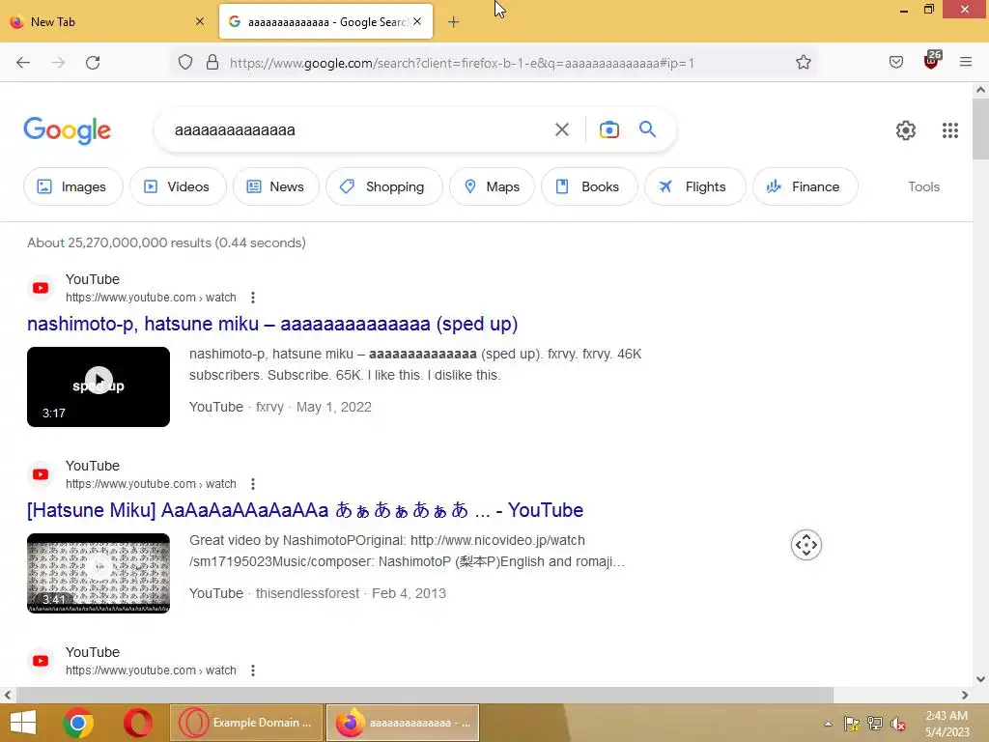
Task: Open a new tab with the plus button
Action: [x=453, y=22]
